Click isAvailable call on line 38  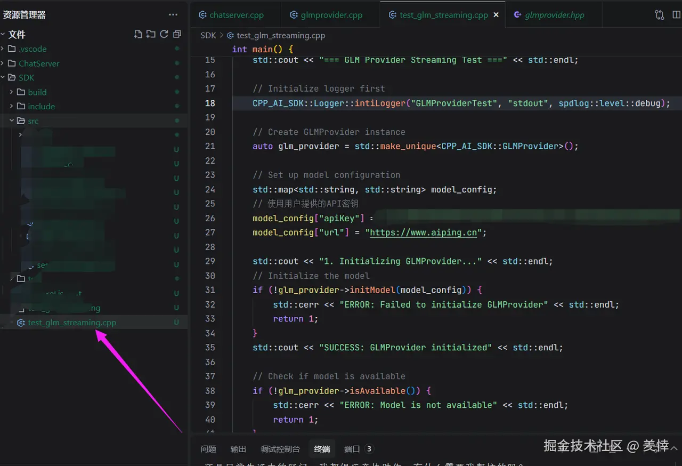[377, 391]
